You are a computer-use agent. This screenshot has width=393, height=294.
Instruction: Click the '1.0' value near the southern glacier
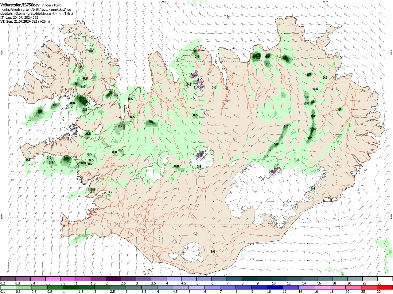pos(213,251)
